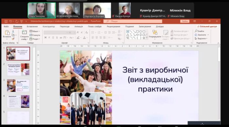The width and height of the screenshot is (229, 127).
Task: Click the Знайти magnifier button
Action: [x=200, y=31]
